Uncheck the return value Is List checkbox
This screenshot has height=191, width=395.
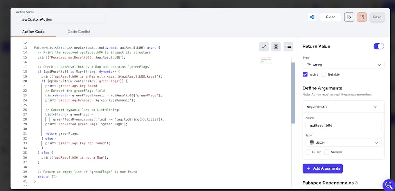[305, 74]
